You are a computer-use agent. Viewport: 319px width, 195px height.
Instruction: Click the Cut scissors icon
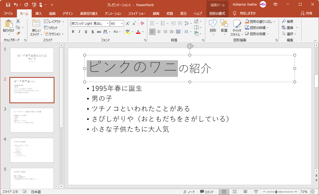click(18, 21)
